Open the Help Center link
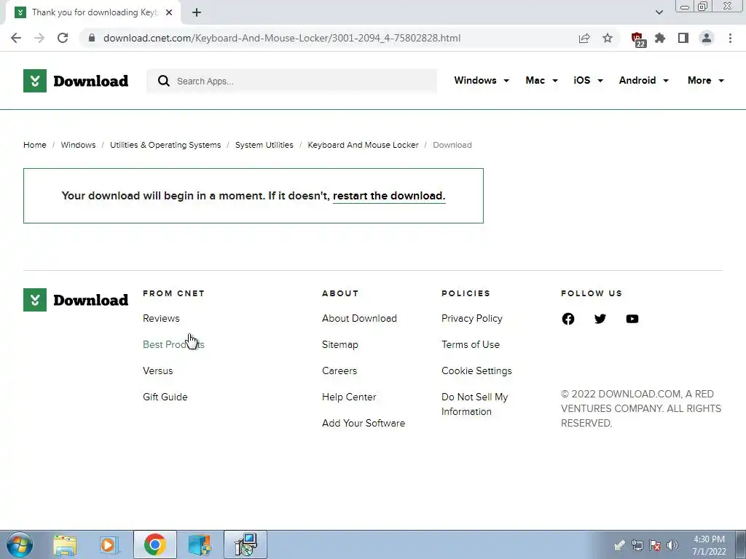Image resolution: width=746 pixels, height=559 pixels. pyautogui.click(x=349, y=397)
